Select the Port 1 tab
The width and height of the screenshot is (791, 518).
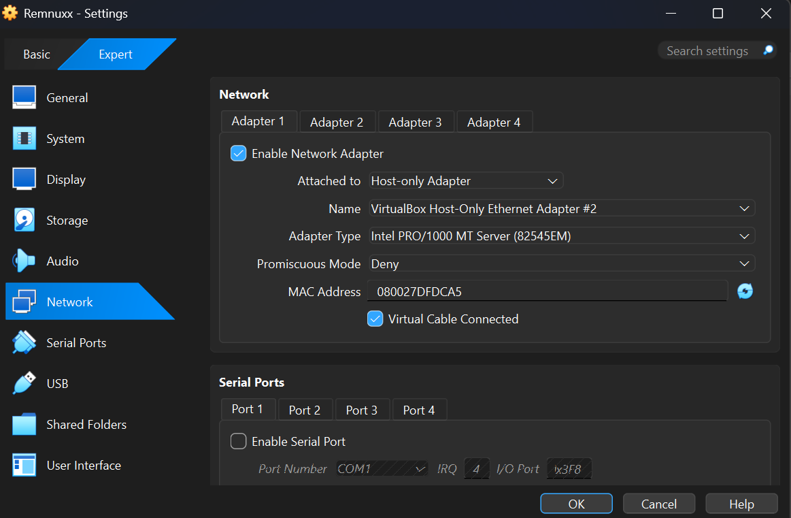tap(248, 409)
